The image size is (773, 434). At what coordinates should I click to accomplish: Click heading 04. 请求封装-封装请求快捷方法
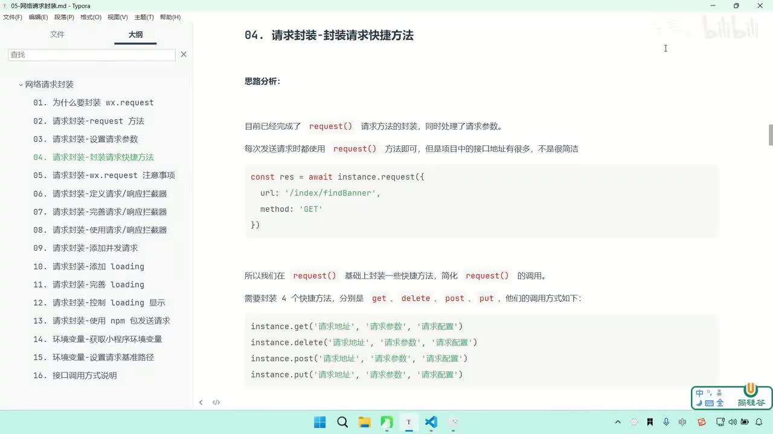(x=329, y=35)
